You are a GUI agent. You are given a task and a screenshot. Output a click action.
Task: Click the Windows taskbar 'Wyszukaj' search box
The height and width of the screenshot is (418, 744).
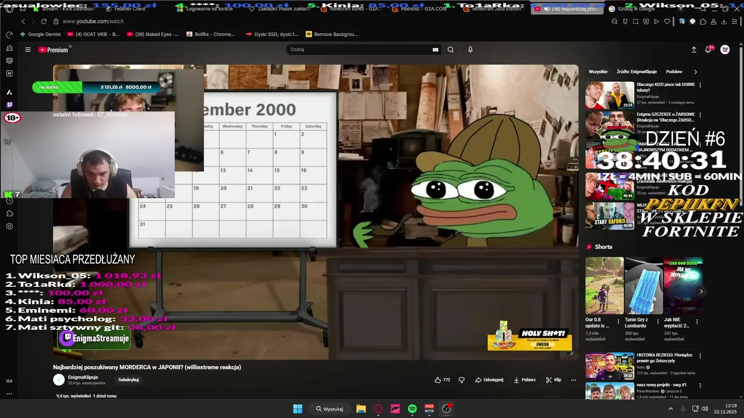click(330, 409)
